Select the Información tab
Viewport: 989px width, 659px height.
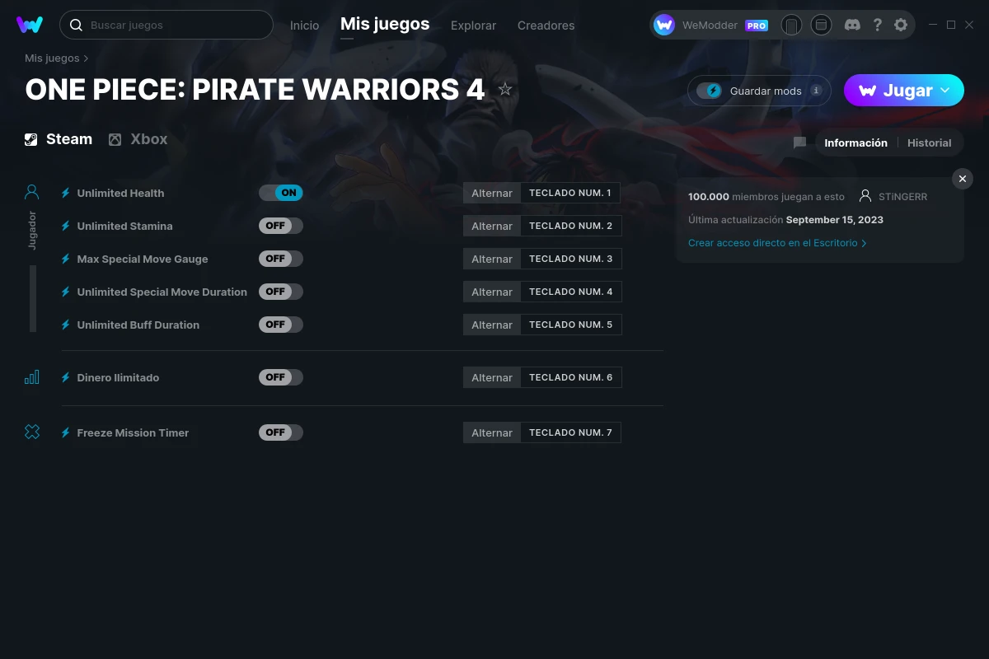point(855,143)
